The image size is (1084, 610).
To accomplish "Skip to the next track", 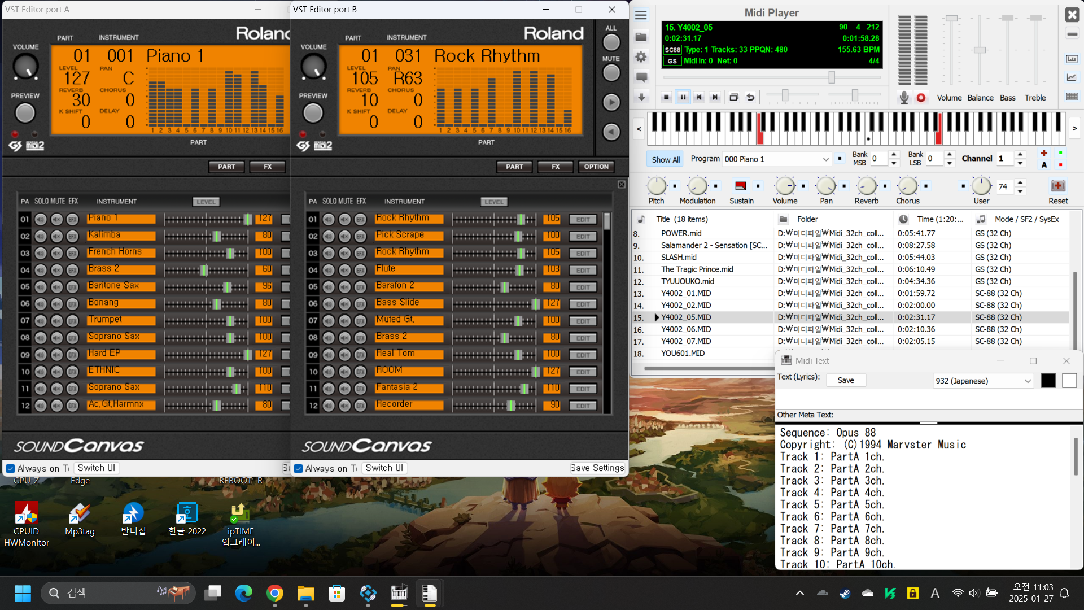I will click(715, 97).
